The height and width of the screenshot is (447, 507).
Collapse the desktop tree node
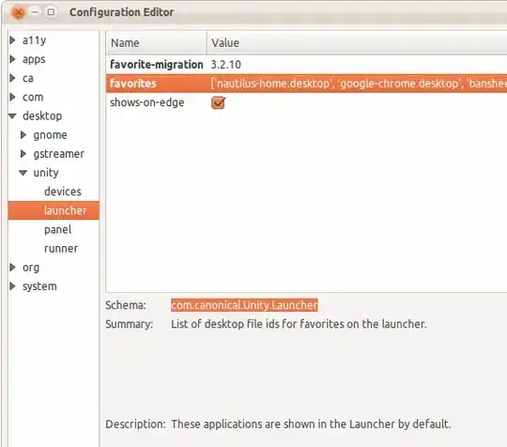[x=12, y=116]
